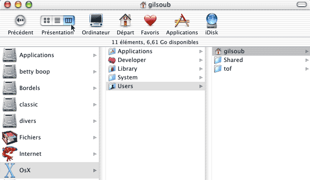Click the System folder icon
The width and height of the screenshot is (310, 180).
click(x=112, y=77)
